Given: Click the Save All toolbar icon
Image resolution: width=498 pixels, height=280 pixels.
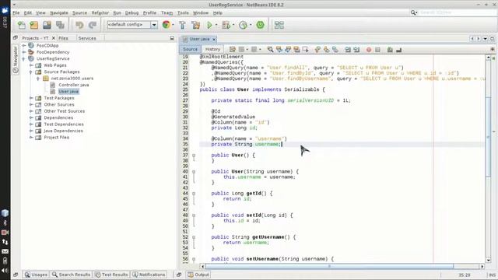Looking at the screenshot, I should point(60,25).
